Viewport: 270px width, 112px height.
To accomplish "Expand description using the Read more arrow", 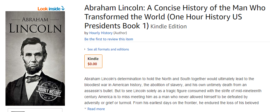I will coord(85,109).
